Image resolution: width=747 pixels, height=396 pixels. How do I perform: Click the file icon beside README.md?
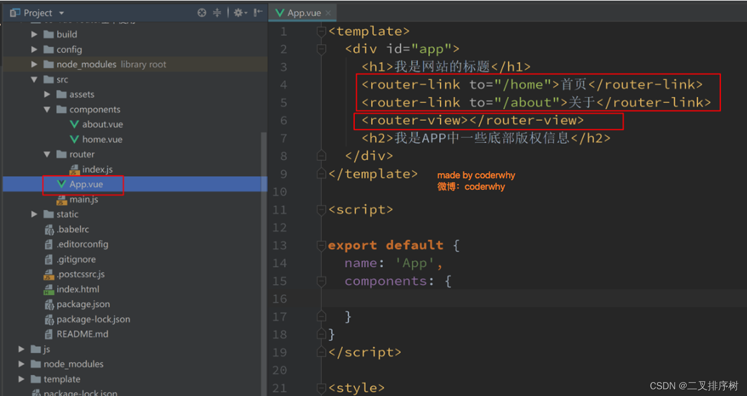coord(49,334)
